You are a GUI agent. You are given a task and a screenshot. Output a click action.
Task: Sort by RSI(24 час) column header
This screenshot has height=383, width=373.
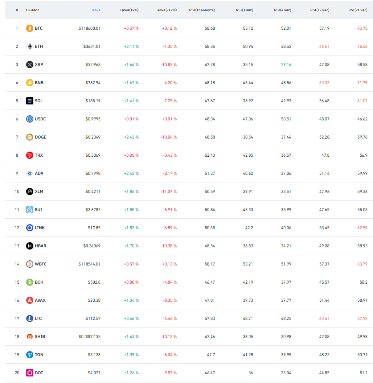pyautogui.click(x=358, y=10)
